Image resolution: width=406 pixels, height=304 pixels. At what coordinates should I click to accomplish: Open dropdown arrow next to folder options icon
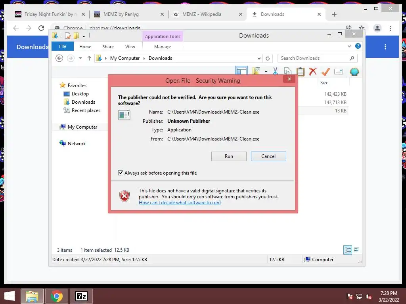pos(266,71)
